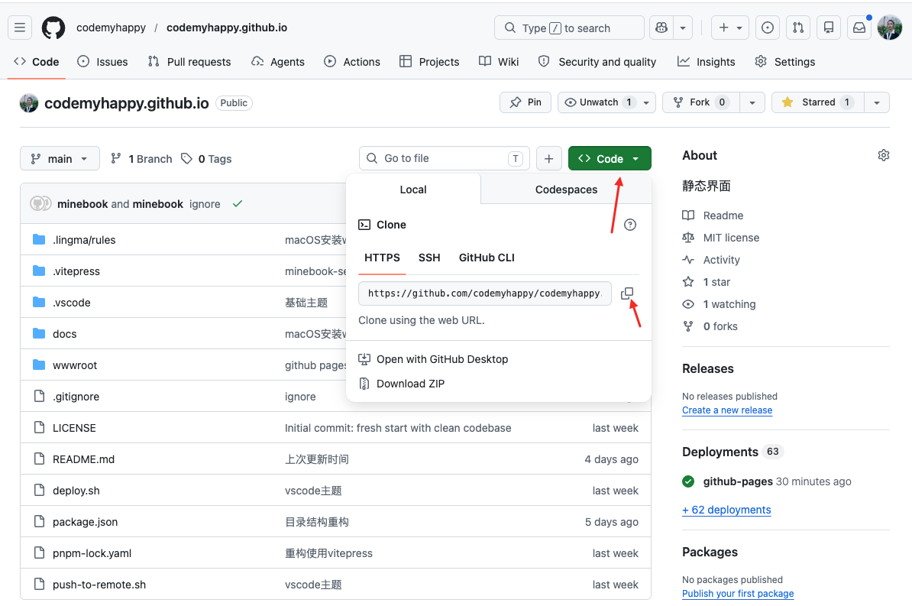Click the GitHub logo
912x606 pixels.
click(x=53, y=28)
